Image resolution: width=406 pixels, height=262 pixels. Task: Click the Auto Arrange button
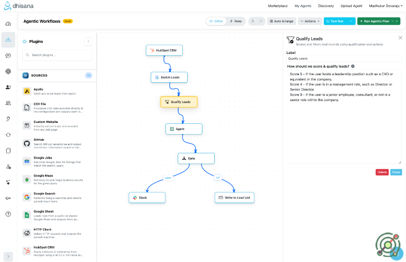pos(281,21)
